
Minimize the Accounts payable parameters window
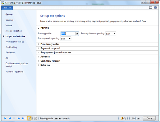click(144, 2)
